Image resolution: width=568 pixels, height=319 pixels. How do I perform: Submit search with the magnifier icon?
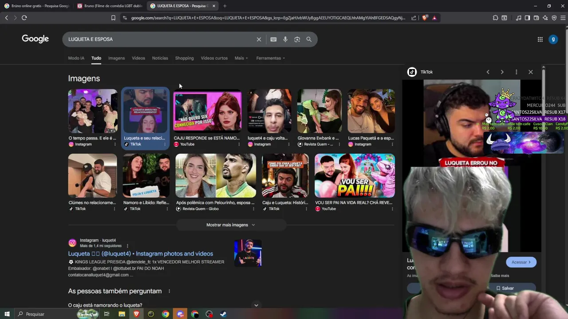click(x=309, y=39)
